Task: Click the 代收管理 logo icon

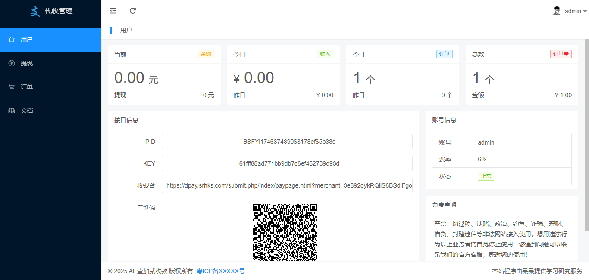Action: [x=35, y=11]
